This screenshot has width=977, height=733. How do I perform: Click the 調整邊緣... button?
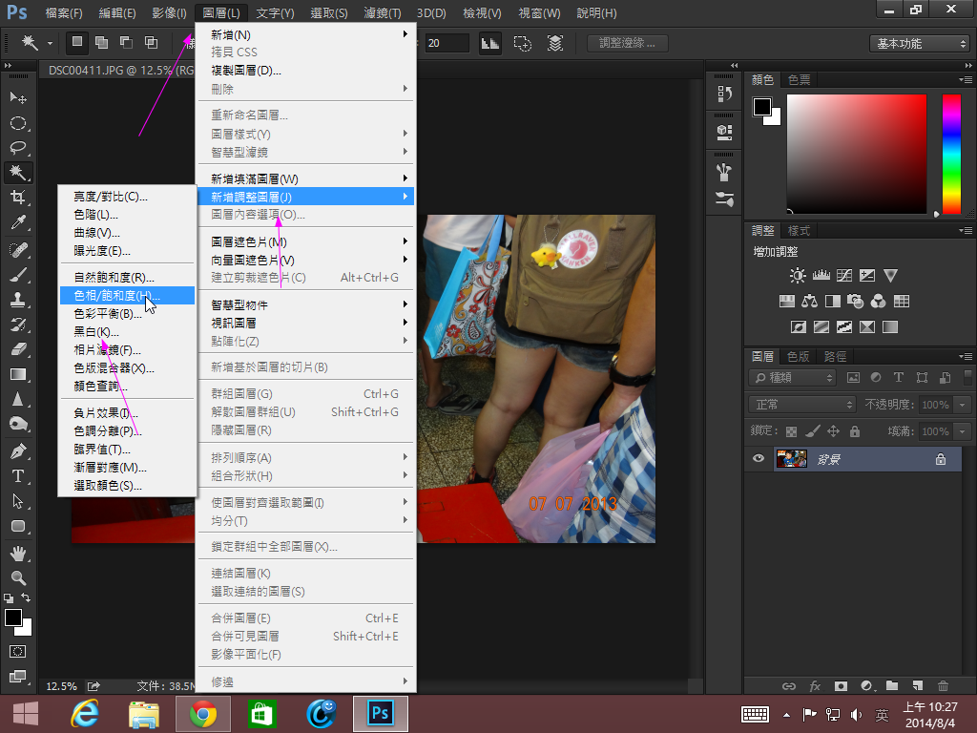628,43
